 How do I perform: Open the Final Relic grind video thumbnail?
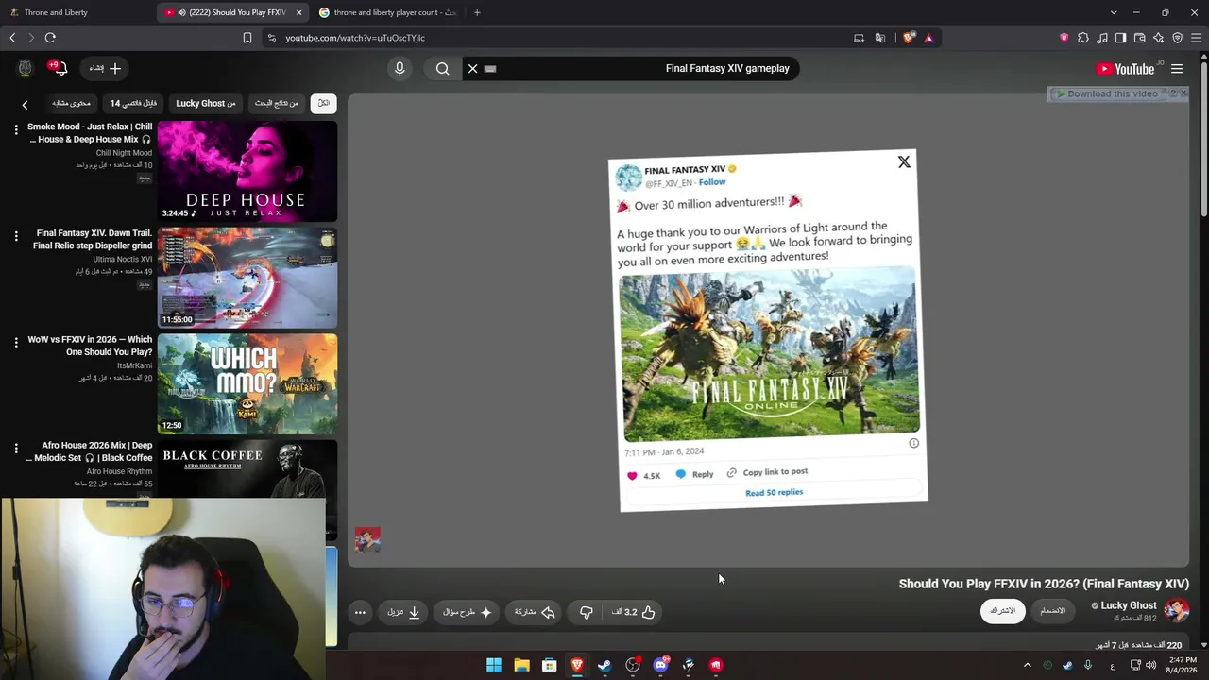click(x=247, y=278)
